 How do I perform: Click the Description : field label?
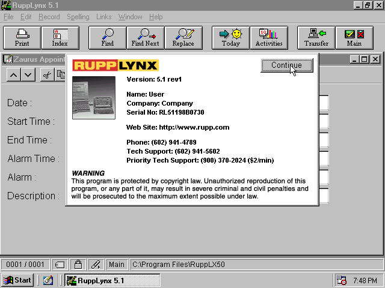pyautogui.click(x=34, y=196)
